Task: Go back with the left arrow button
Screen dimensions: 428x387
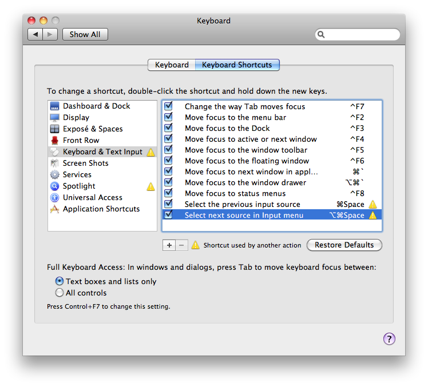Action: coord(35,34)
